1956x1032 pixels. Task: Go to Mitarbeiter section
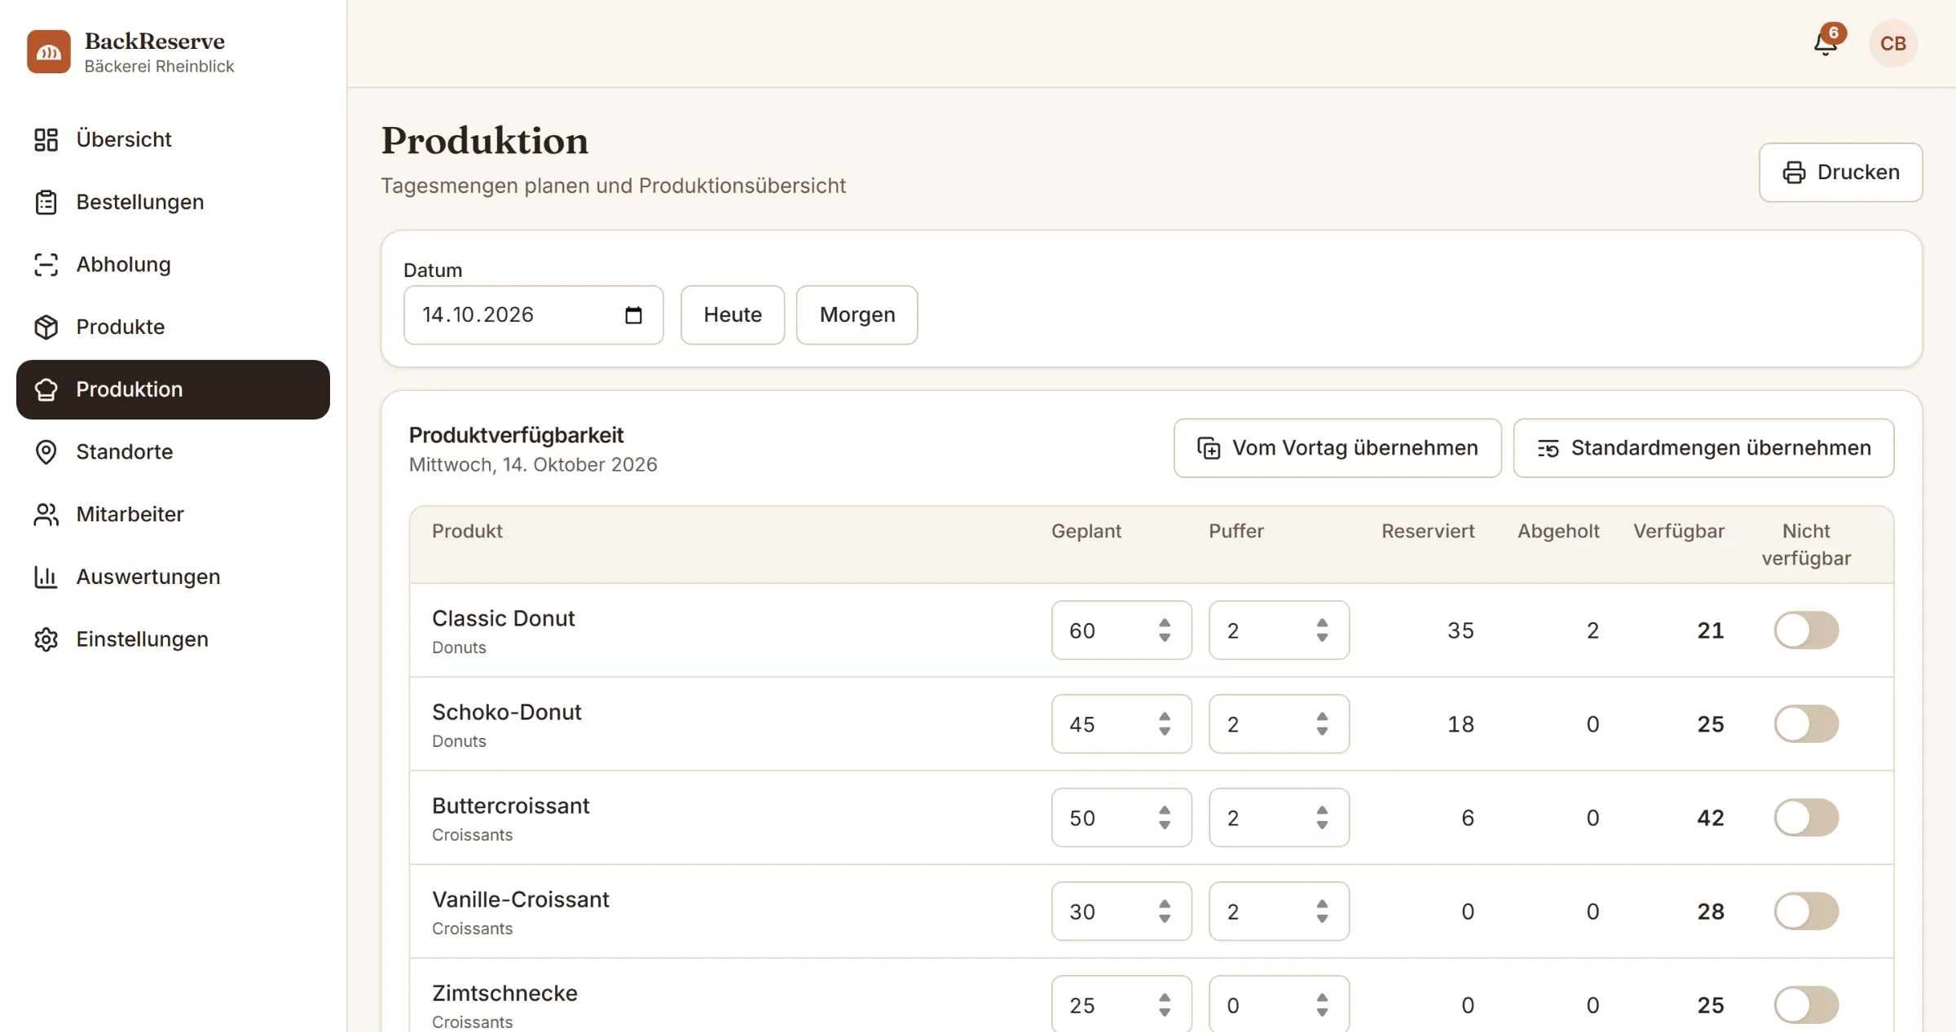click(x=173, y=514)
